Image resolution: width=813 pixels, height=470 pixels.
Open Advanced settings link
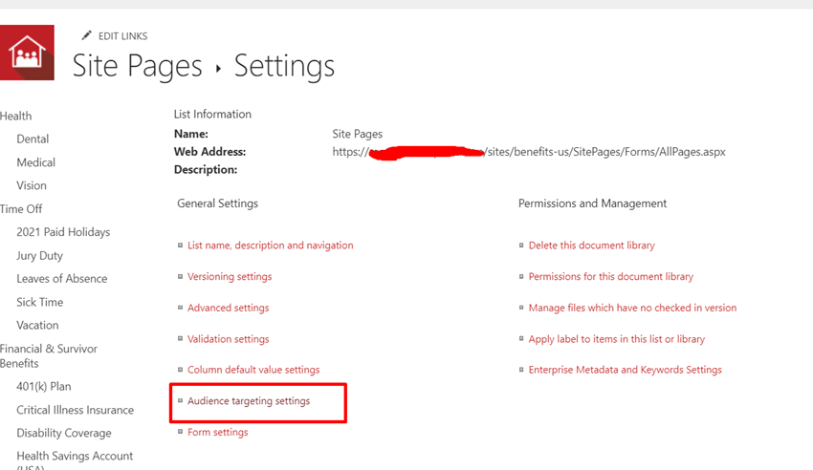(x=228, y=308)
